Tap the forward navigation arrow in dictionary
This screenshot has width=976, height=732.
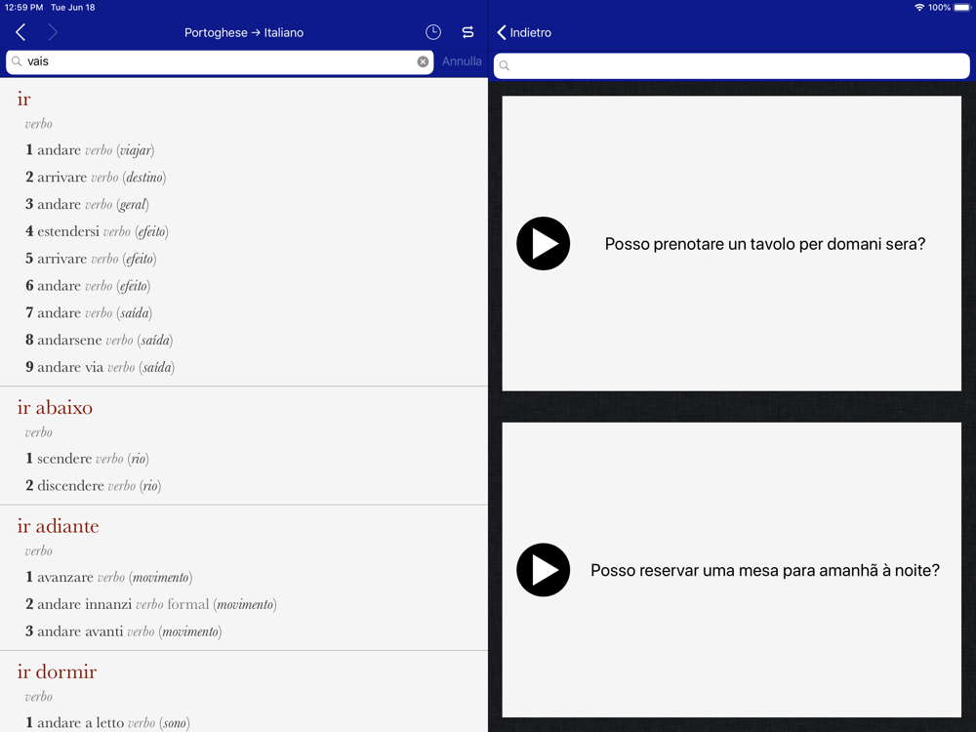click(53, 32)
